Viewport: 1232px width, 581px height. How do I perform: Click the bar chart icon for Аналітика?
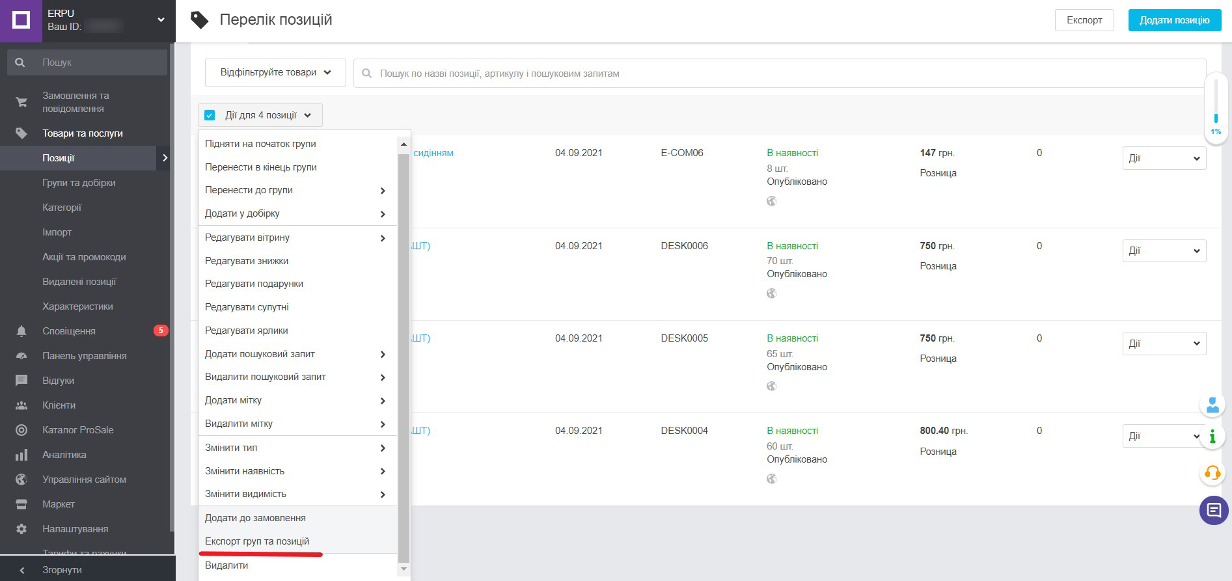click(x=21, y=455)
